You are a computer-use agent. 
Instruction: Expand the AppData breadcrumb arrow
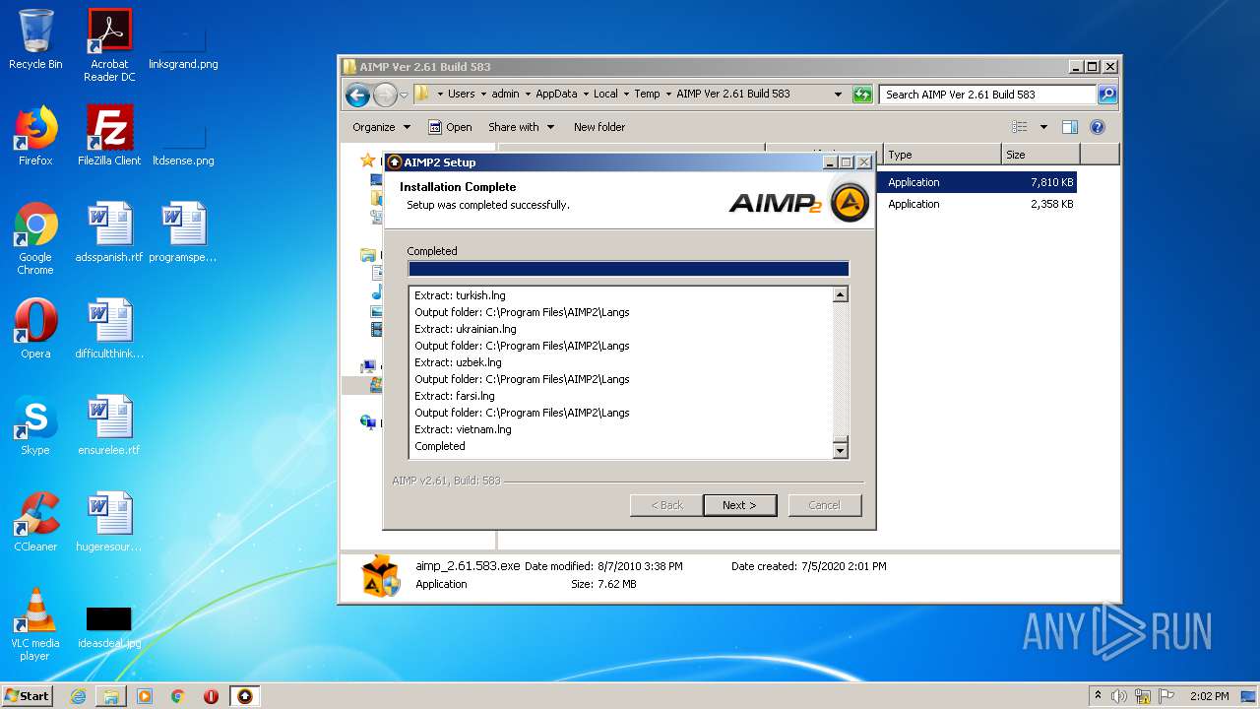click(x=586, y=95)
